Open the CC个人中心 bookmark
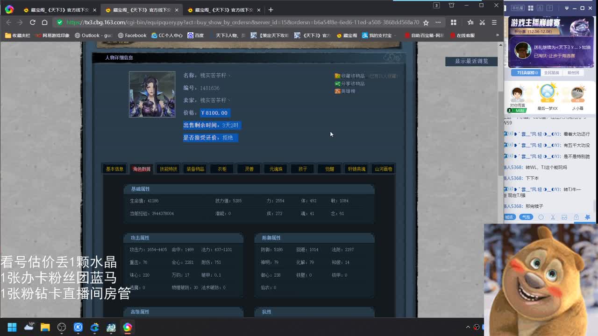The width and height of the screenshot is (598, 336). point(167,35)
